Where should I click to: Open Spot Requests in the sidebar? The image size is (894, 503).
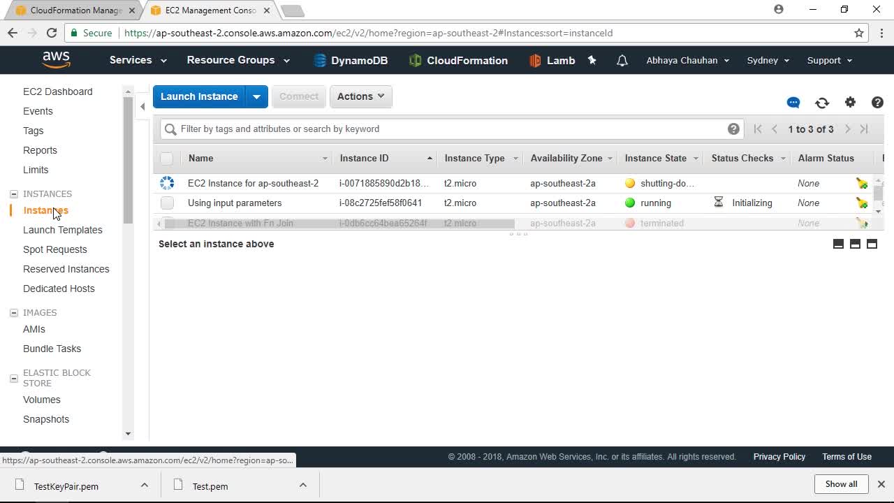click(54, 249)
